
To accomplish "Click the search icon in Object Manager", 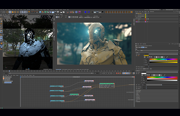I will pos(174,12).
